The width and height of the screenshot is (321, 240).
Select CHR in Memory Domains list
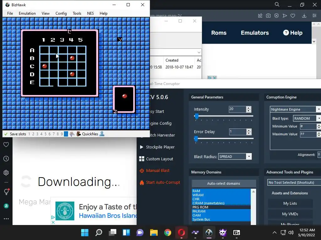coord(221,199)
